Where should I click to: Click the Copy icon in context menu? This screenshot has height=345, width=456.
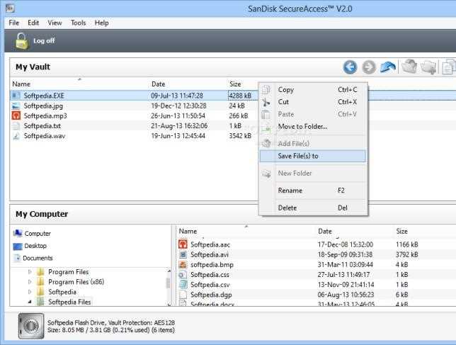(266, 90)
